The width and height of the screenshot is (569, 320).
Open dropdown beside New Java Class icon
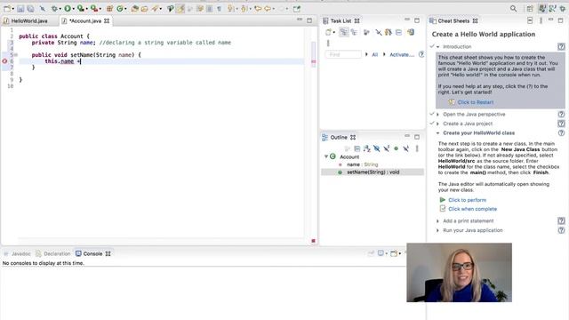pos(125,9)
